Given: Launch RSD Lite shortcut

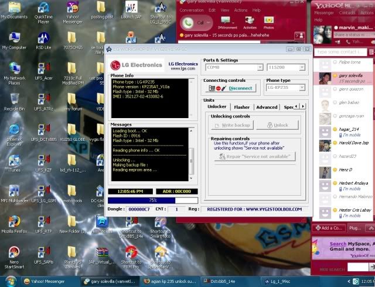Looking at the screenshot, I should point(43,40).
